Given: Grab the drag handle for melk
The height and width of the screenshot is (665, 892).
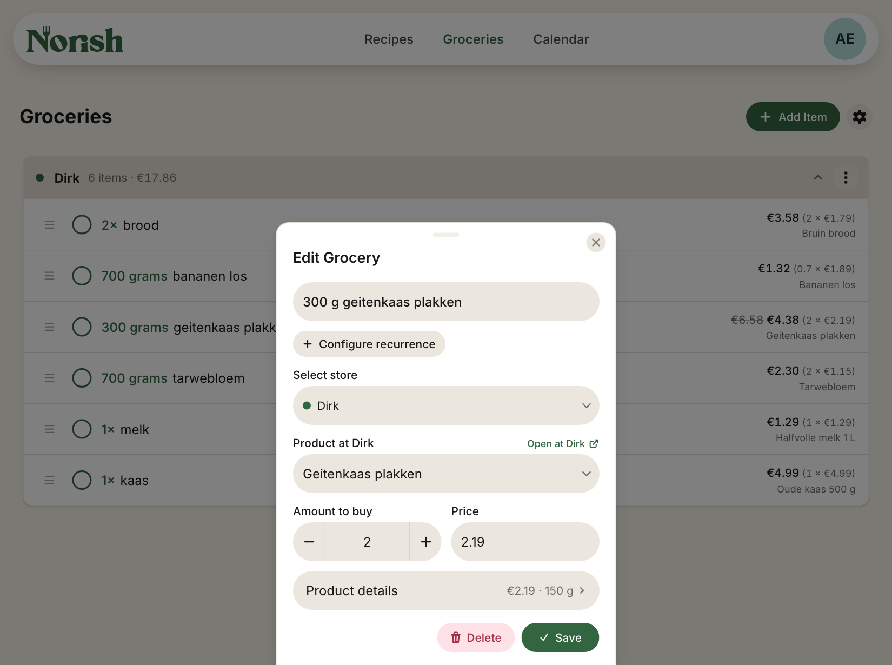Looking at the screenshot, I should pyautogui.click(x=49, y=429).
